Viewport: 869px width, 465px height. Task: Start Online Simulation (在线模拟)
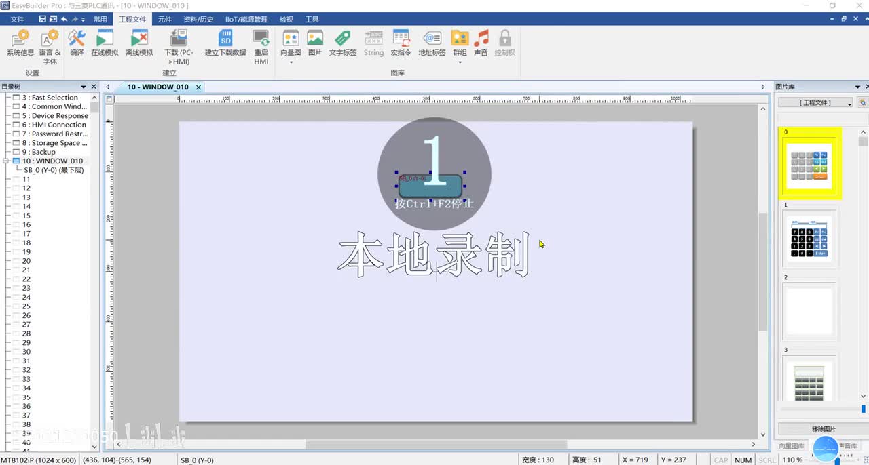pos(105,43)
